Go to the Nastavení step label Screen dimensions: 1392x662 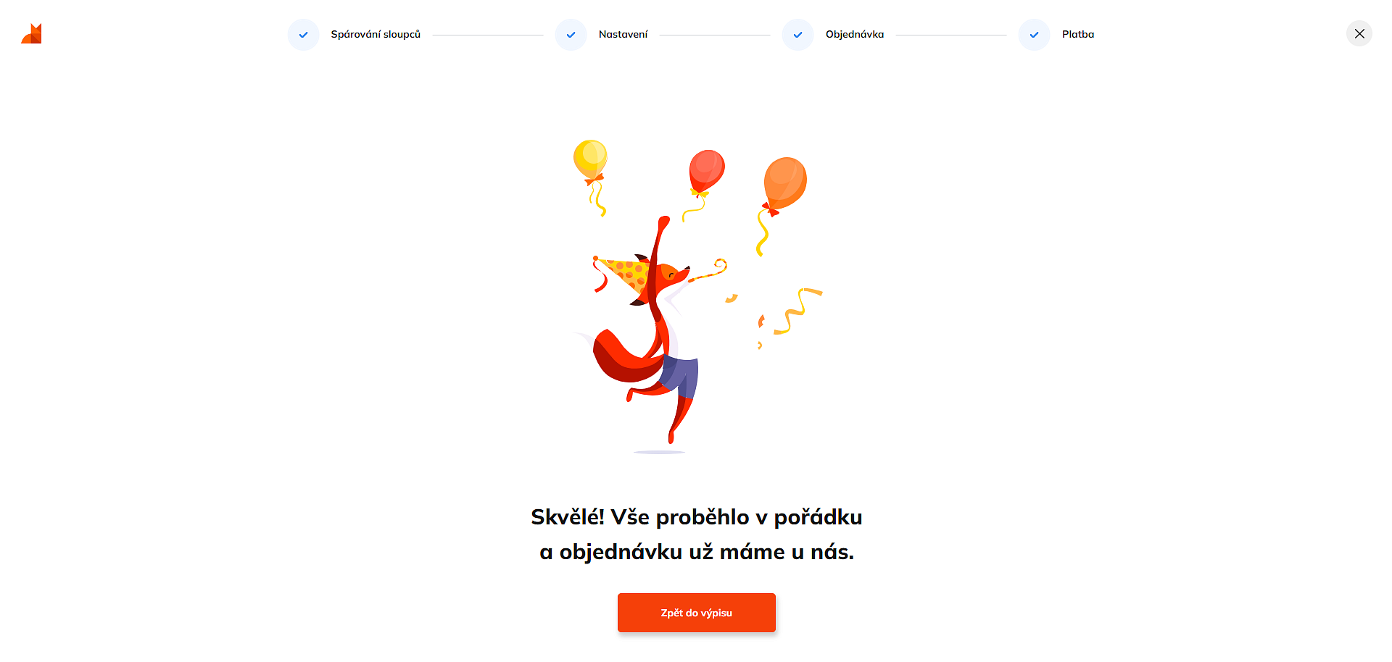[x=623, y=34]
